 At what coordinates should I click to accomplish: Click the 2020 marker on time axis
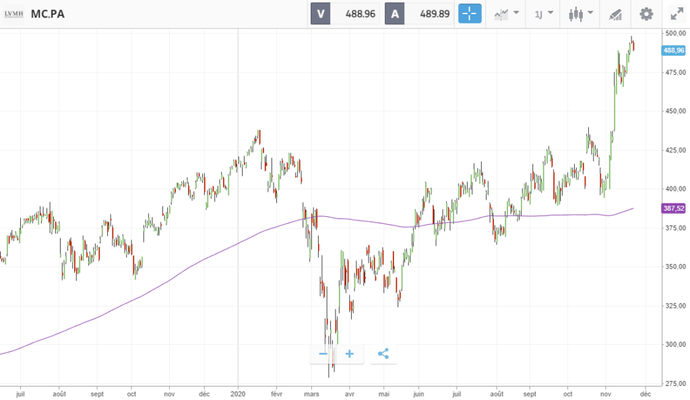[x=238, y=394]
